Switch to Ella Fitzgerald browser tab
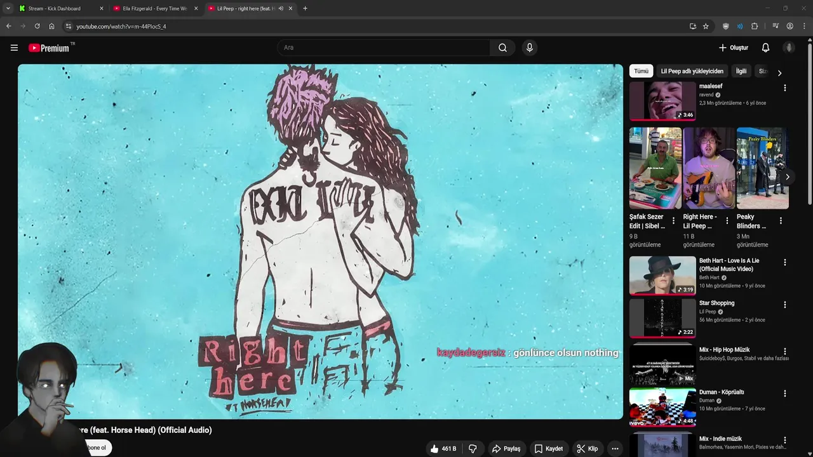This screenshot has width=813, height=457. 155,8
